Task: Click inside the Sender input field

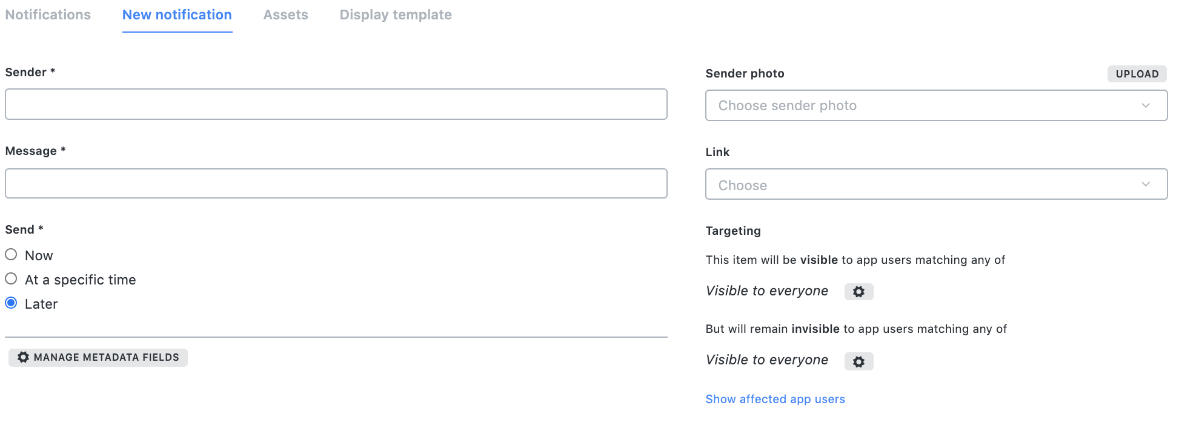Action: [336, 104]
